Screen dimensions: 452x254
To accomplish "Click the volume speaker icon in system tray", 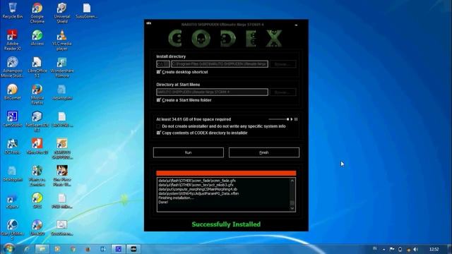I will [x=415, y=249].
